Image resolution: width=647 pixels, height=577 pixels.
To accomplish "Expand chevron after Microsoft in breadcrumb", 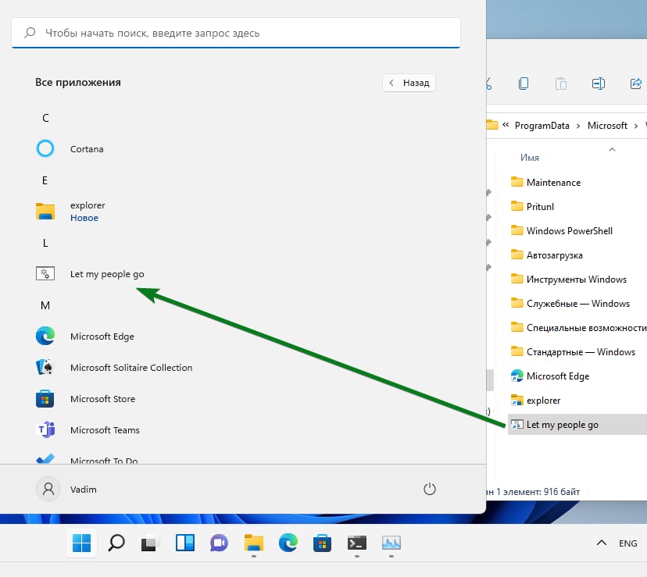I will click(x=636, y=126).
